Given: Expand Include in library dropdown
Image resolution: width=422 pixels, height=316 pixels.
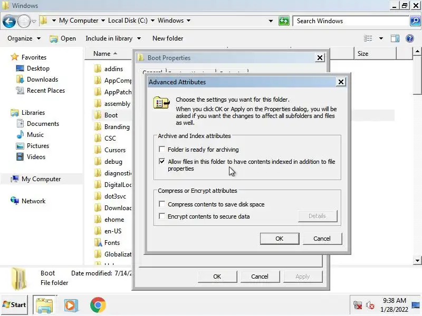Looking at the screenshot, I should click(113, 38).
